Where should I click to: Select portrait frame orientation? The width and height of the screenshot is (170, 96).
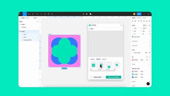pyautogui.click(x=144, y=25)
